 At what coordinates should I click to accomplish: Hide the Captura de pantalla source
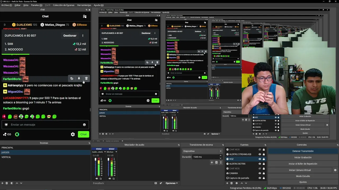(x=260, y=178)
